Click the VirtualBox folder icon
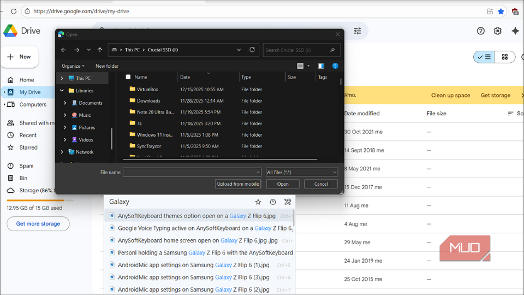524x295 pixels. [132, 89]
